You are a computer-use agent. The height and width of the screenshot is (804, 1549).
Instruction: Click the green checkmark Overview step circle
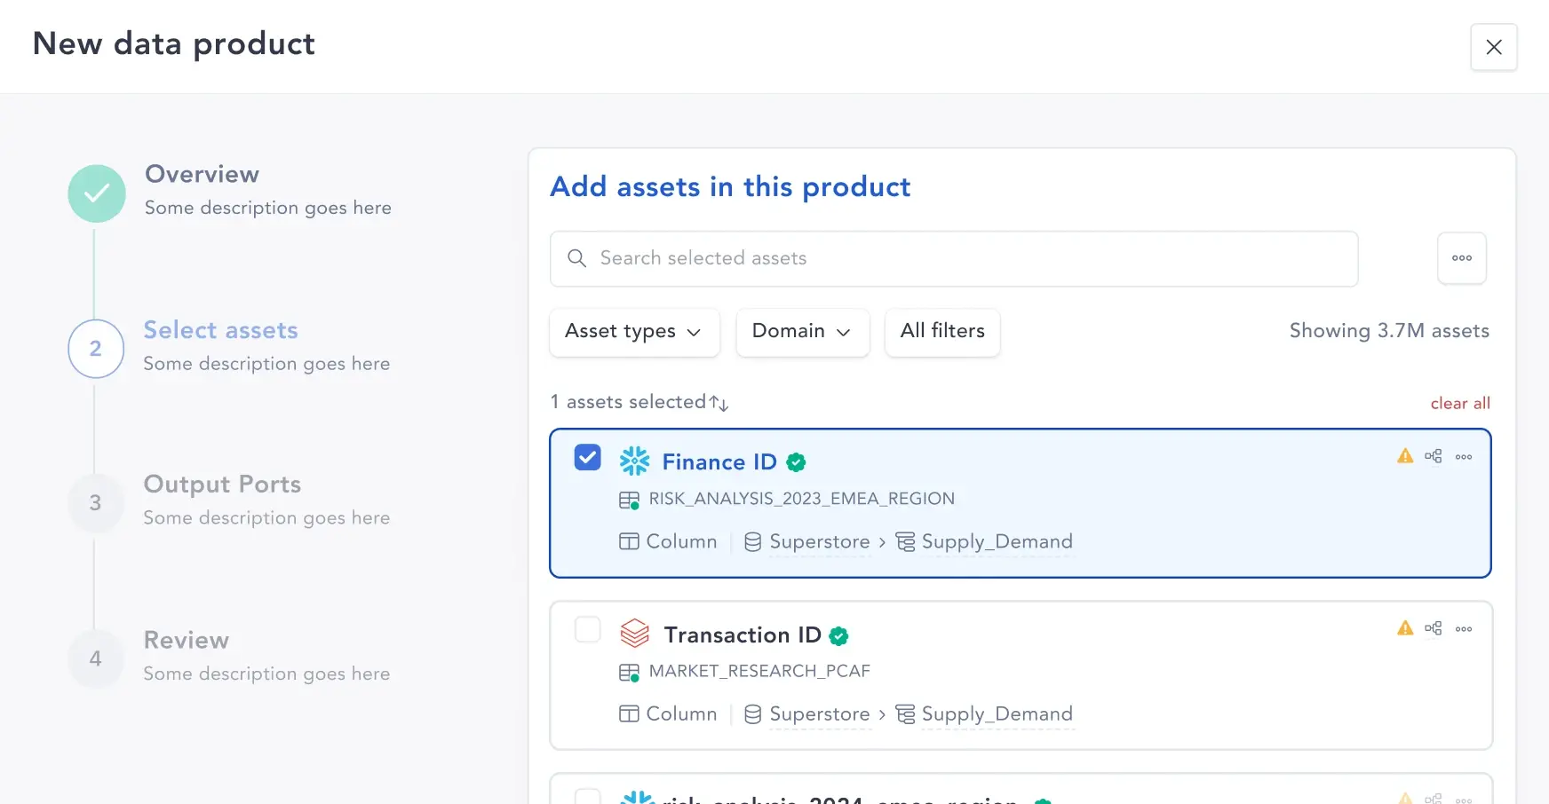[97, 193]
